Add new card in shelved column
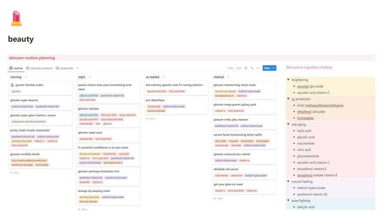This screenshot has height=214, width=385. pyautogui.click(x=218, y=198)
